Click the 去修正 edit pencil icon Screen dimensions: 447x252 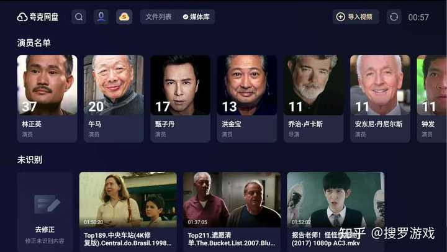point(47,204)
